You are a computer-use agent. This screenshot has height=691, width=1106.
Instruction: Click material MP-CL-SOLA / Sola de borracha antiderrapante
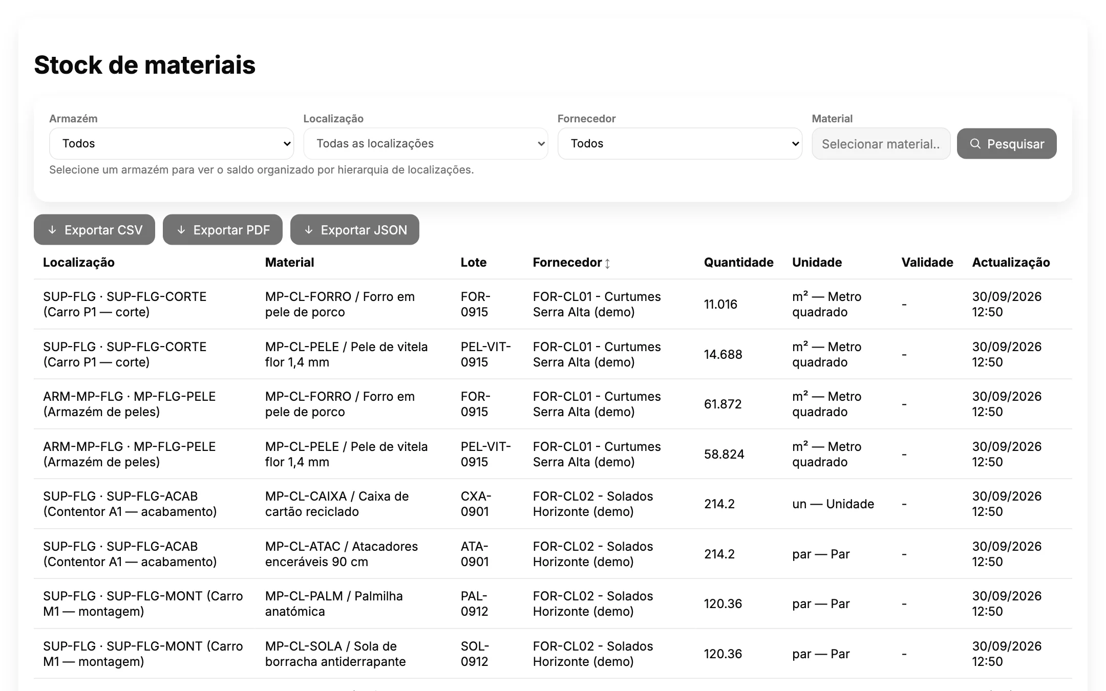335,654
